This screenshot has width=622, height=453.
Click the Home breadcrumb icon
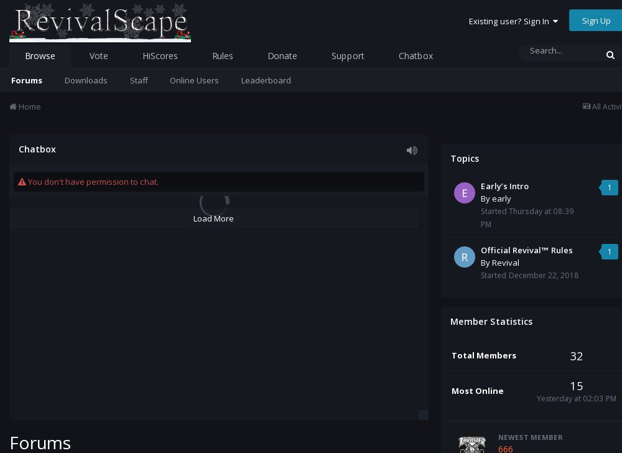(13, 107)
